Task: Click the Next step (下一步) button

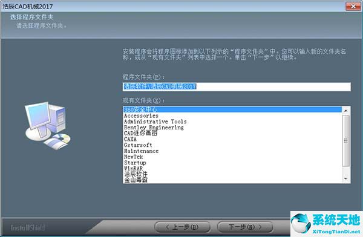Action: [245, 227]
